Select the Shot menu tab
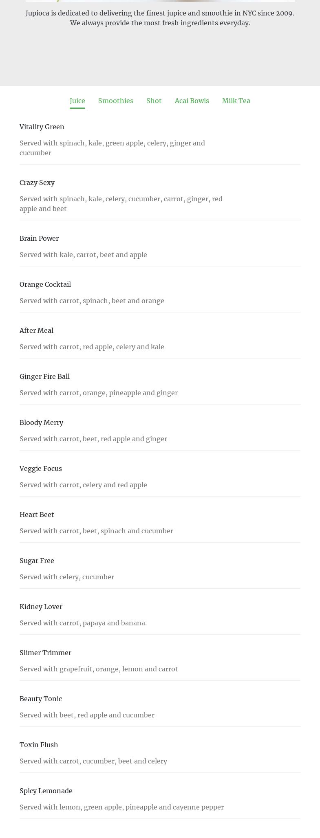This screenshot has height=838, width=320. [x=154, y=101]
